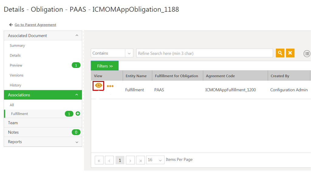The height and width of the screenshot is (173, 313).
Task: Add a new Fulfillment with plus icon
Action: 78,114
